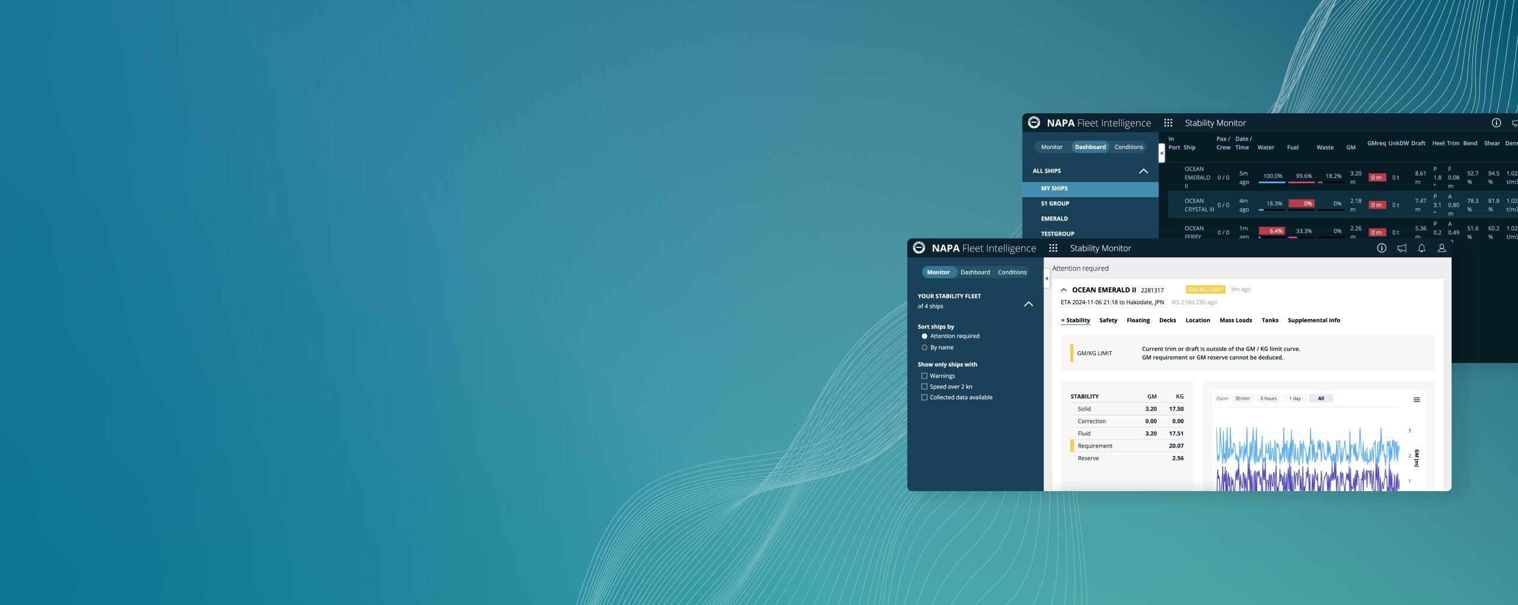Set chart zoom to 30 min

click(x=1242, y=399)
